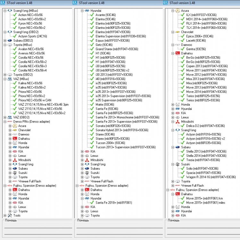
Task: Click the Mitsubishi logo in the right window
Action: click(178, 122)
